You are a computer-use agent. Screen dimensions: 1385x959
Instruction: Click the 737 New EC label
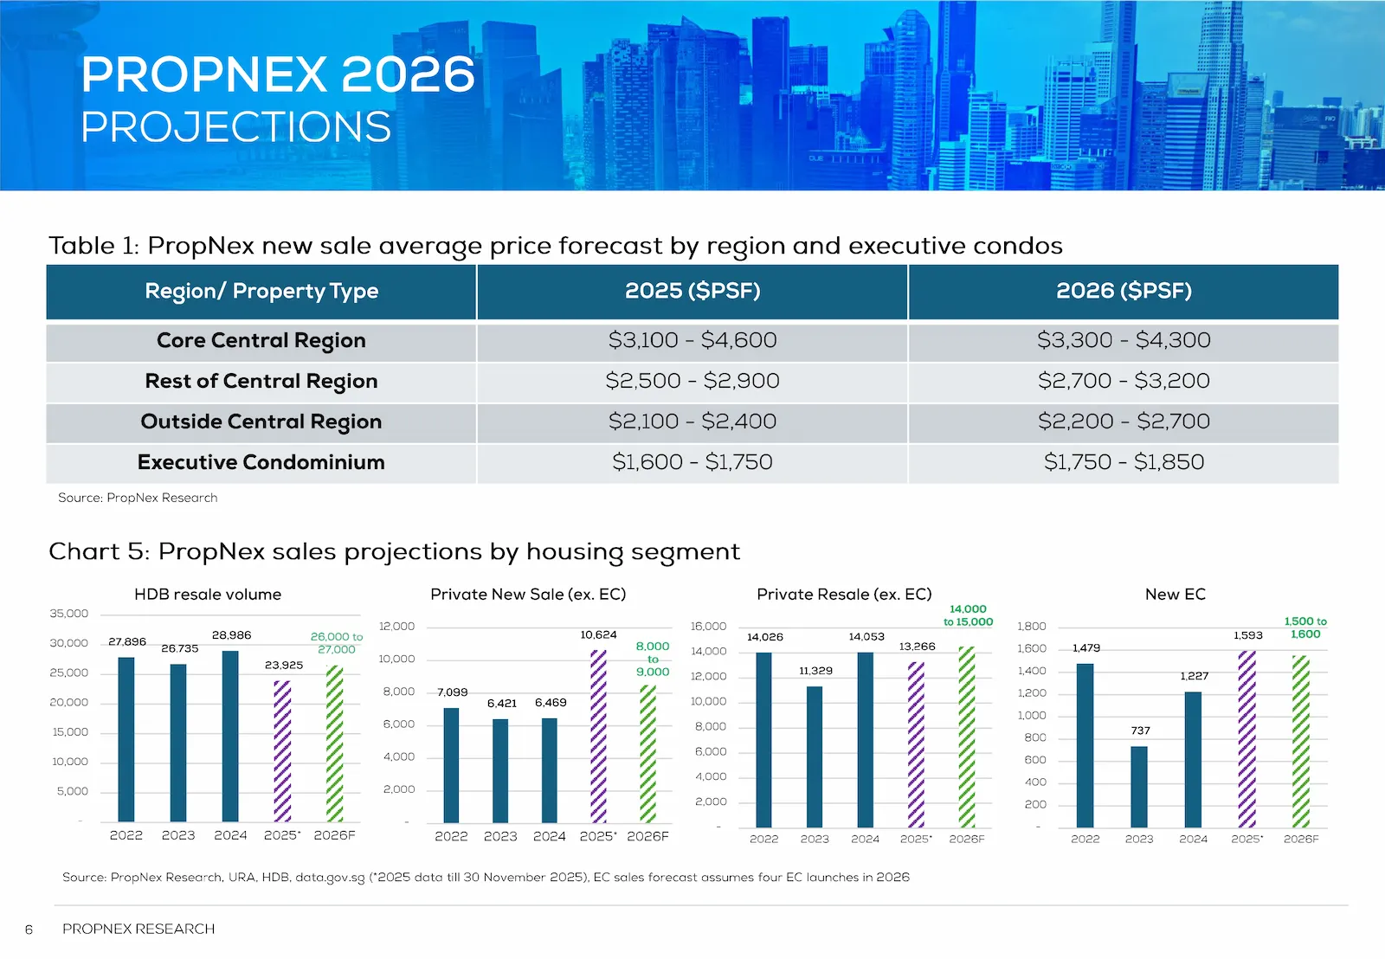point(1141,731)
